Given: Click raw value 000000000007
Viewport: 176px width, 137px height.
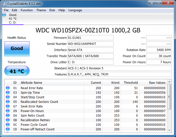Looking at the screenshot, I should point(155,111).
